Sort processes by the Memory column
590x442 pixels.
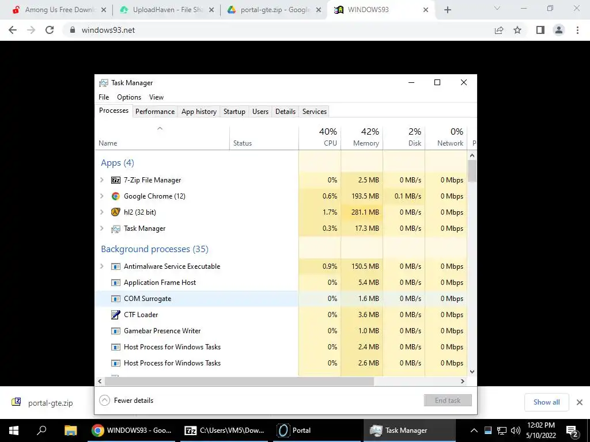pos(362,138)
